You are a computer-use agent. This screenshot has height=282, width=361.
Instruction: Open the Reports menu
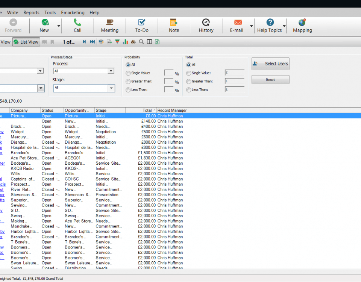(x=31, y=13)
